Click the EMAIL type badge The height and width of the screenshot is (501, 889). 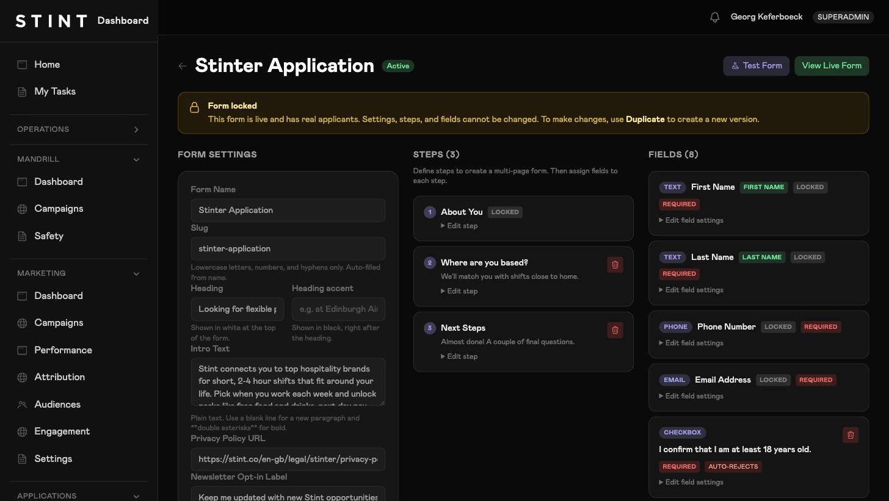pos(674,380)
